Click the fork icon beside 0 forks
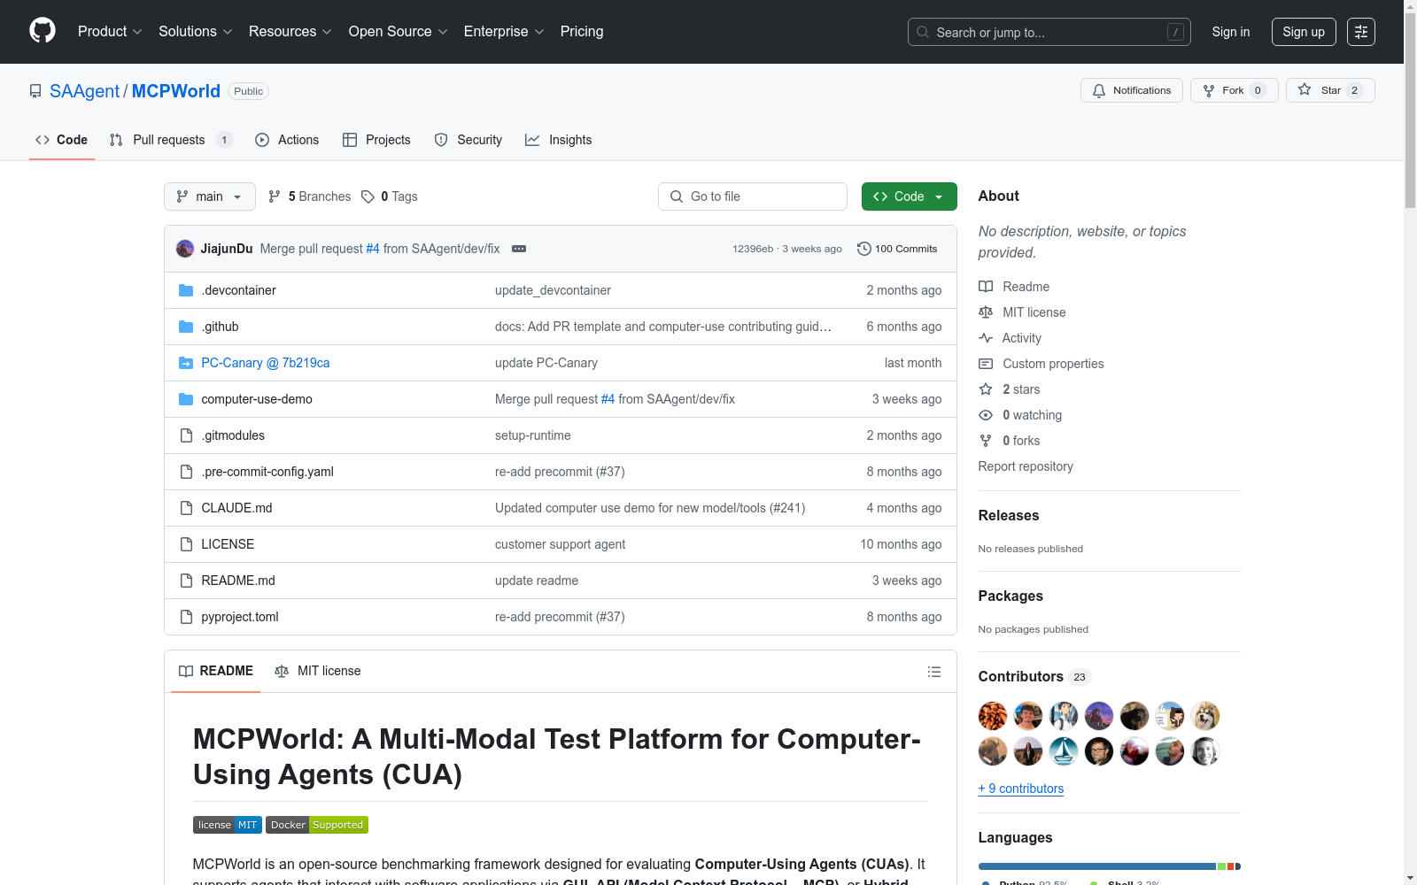This screenshot has width=1417, height=885. [986, 441]
